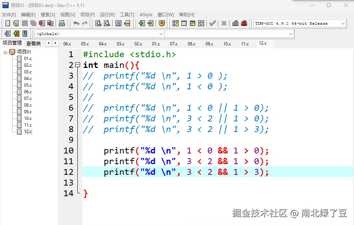Image resolution: width=354 pixels, height=225 pixels.
Task: Switch to the 06.c editor tab
Action: pos(67,44)
